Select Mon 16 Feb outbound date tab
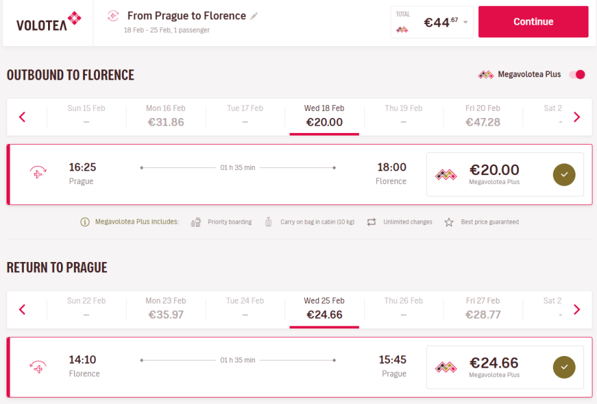 click(165, 115)
